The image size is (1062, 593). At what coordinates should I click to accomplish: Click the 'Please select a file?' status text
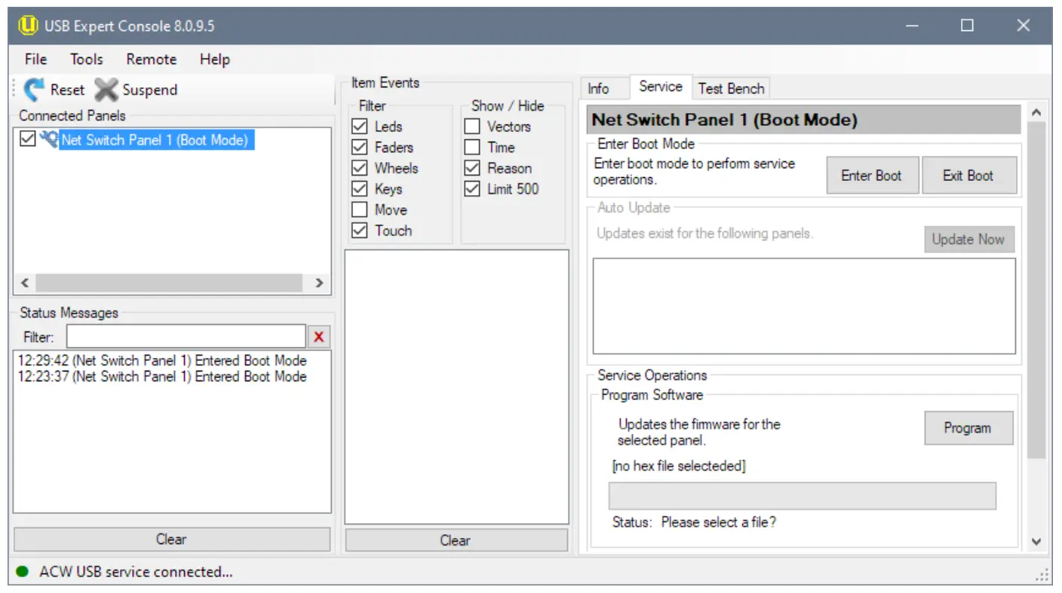tap(719, 521)
